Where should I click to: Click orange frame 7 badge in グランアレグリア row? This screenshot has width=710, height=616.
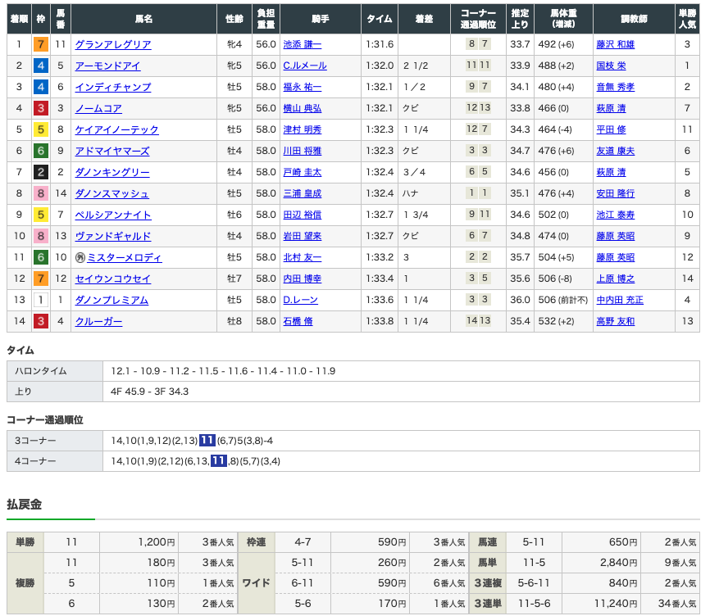tap(41, 44)
